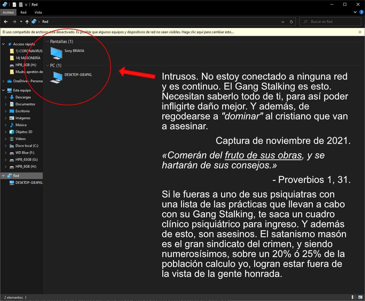Click the Buscar en Red search field
Image resolution: width=365 pixels, height=301 pixels.
[332, 22]
